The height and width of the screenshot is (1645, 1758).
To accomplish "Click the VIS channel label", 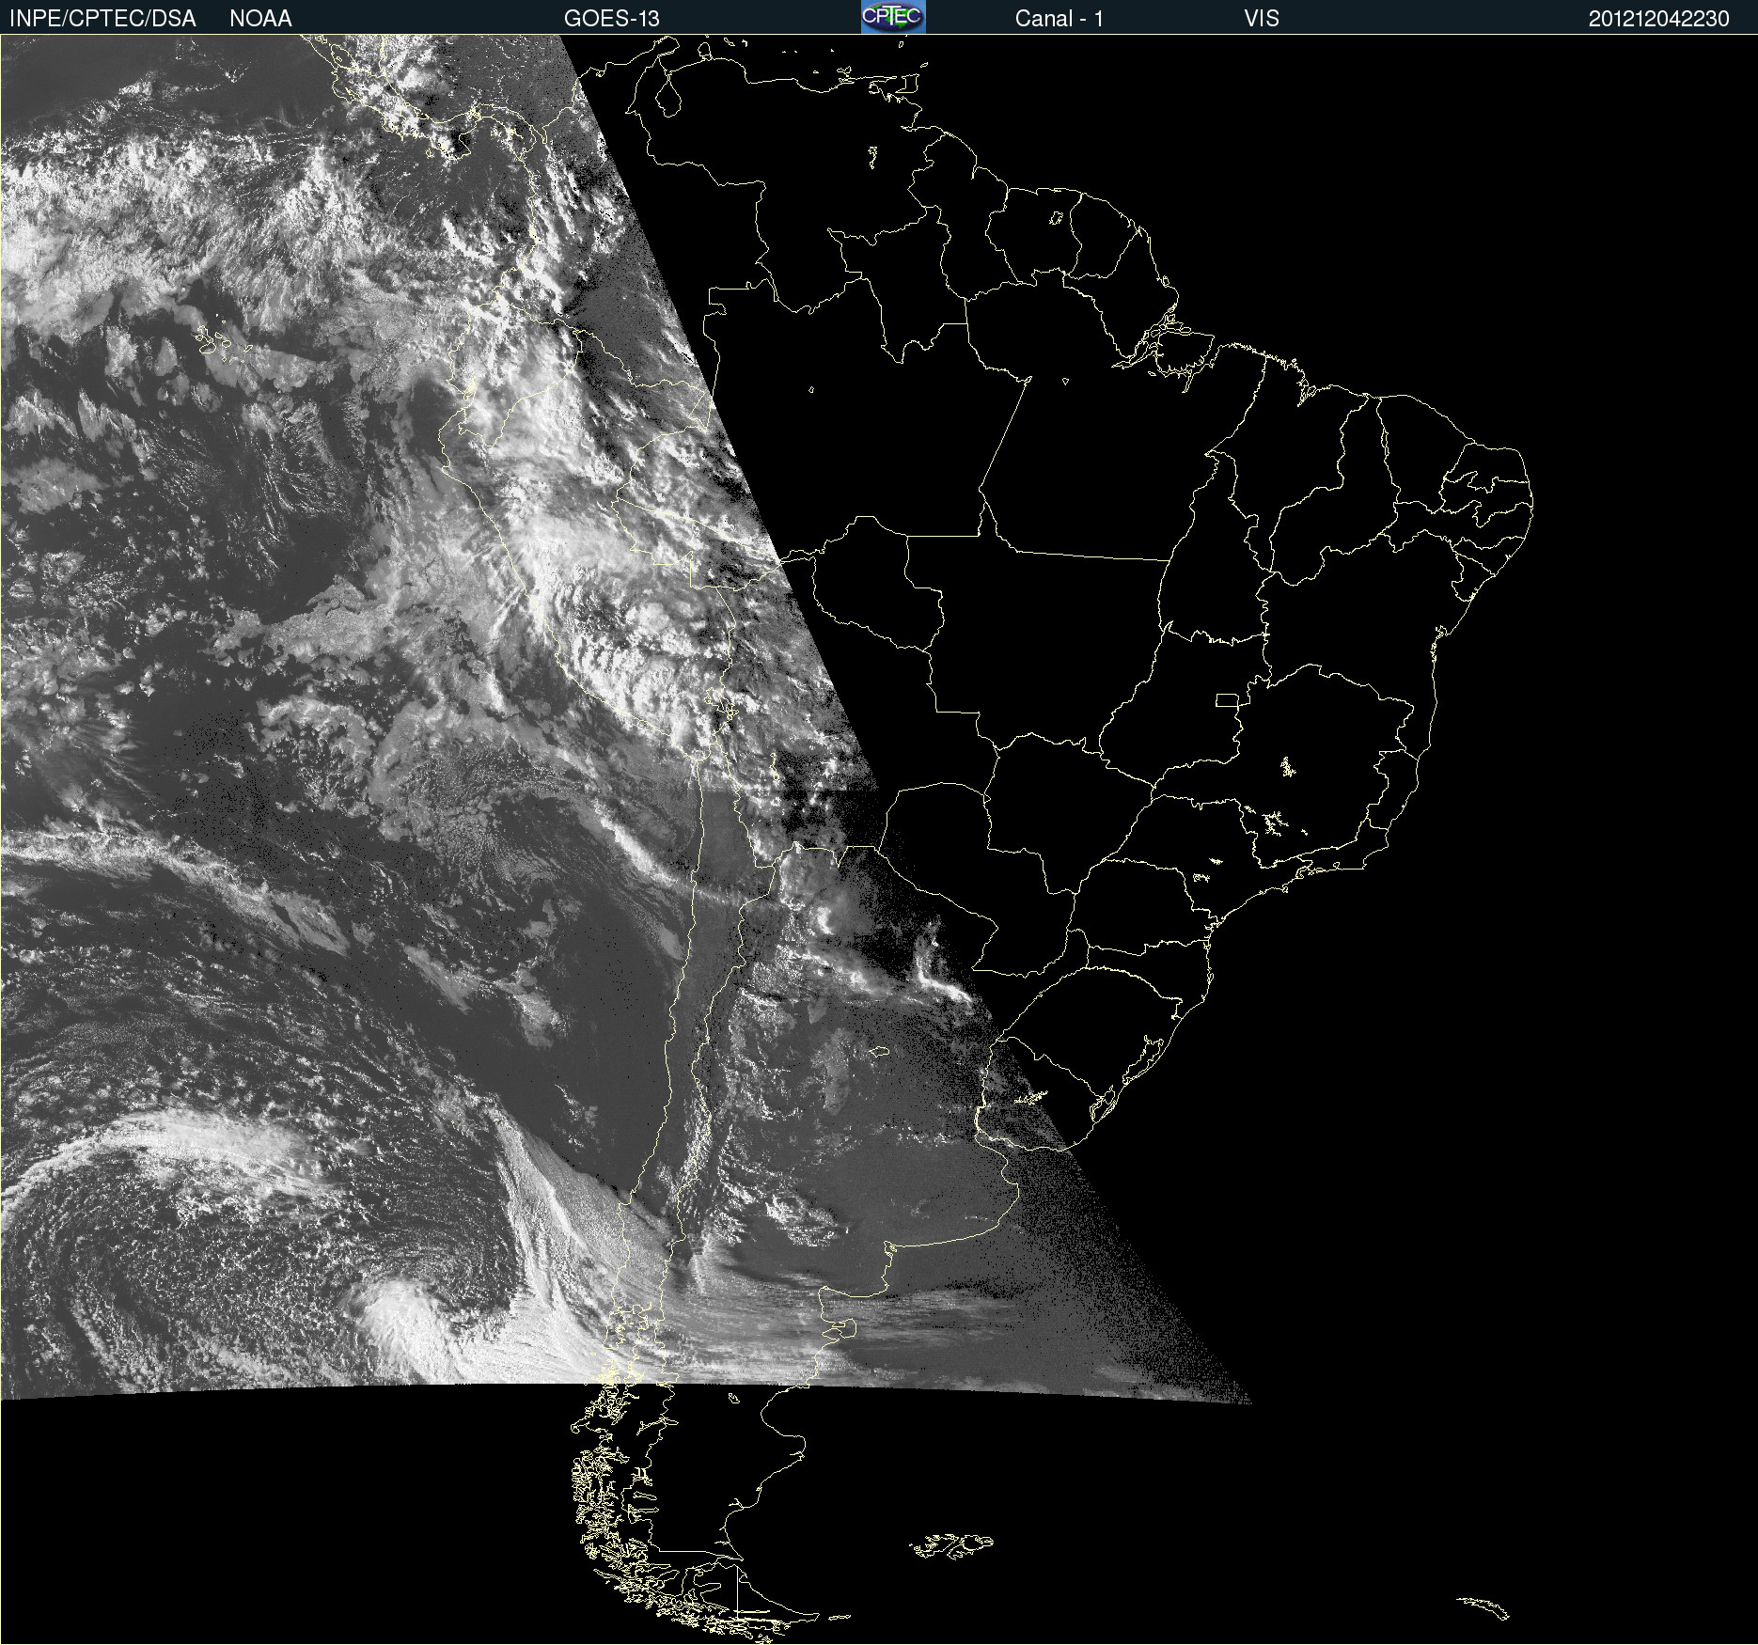I will click(x=1262, y=19).
